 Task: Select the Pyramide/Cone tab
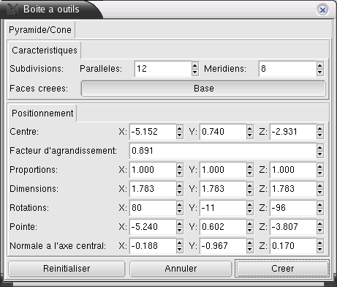[40, 30]
